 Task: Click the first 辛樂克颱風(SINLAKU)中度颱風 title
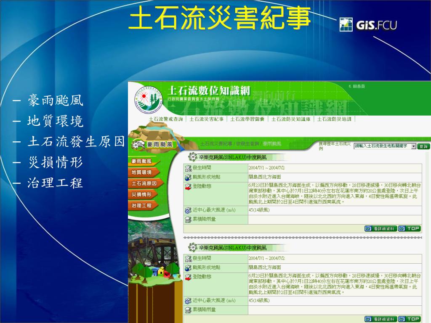pyautogui.click(x=232, y=157)
